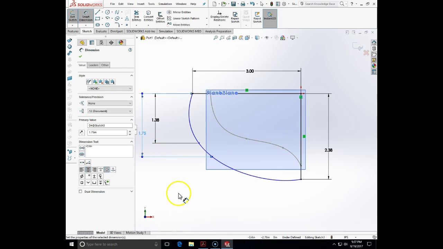Click the Windows Start button
This screenshot has height=249, width=443.
[71, 244]
